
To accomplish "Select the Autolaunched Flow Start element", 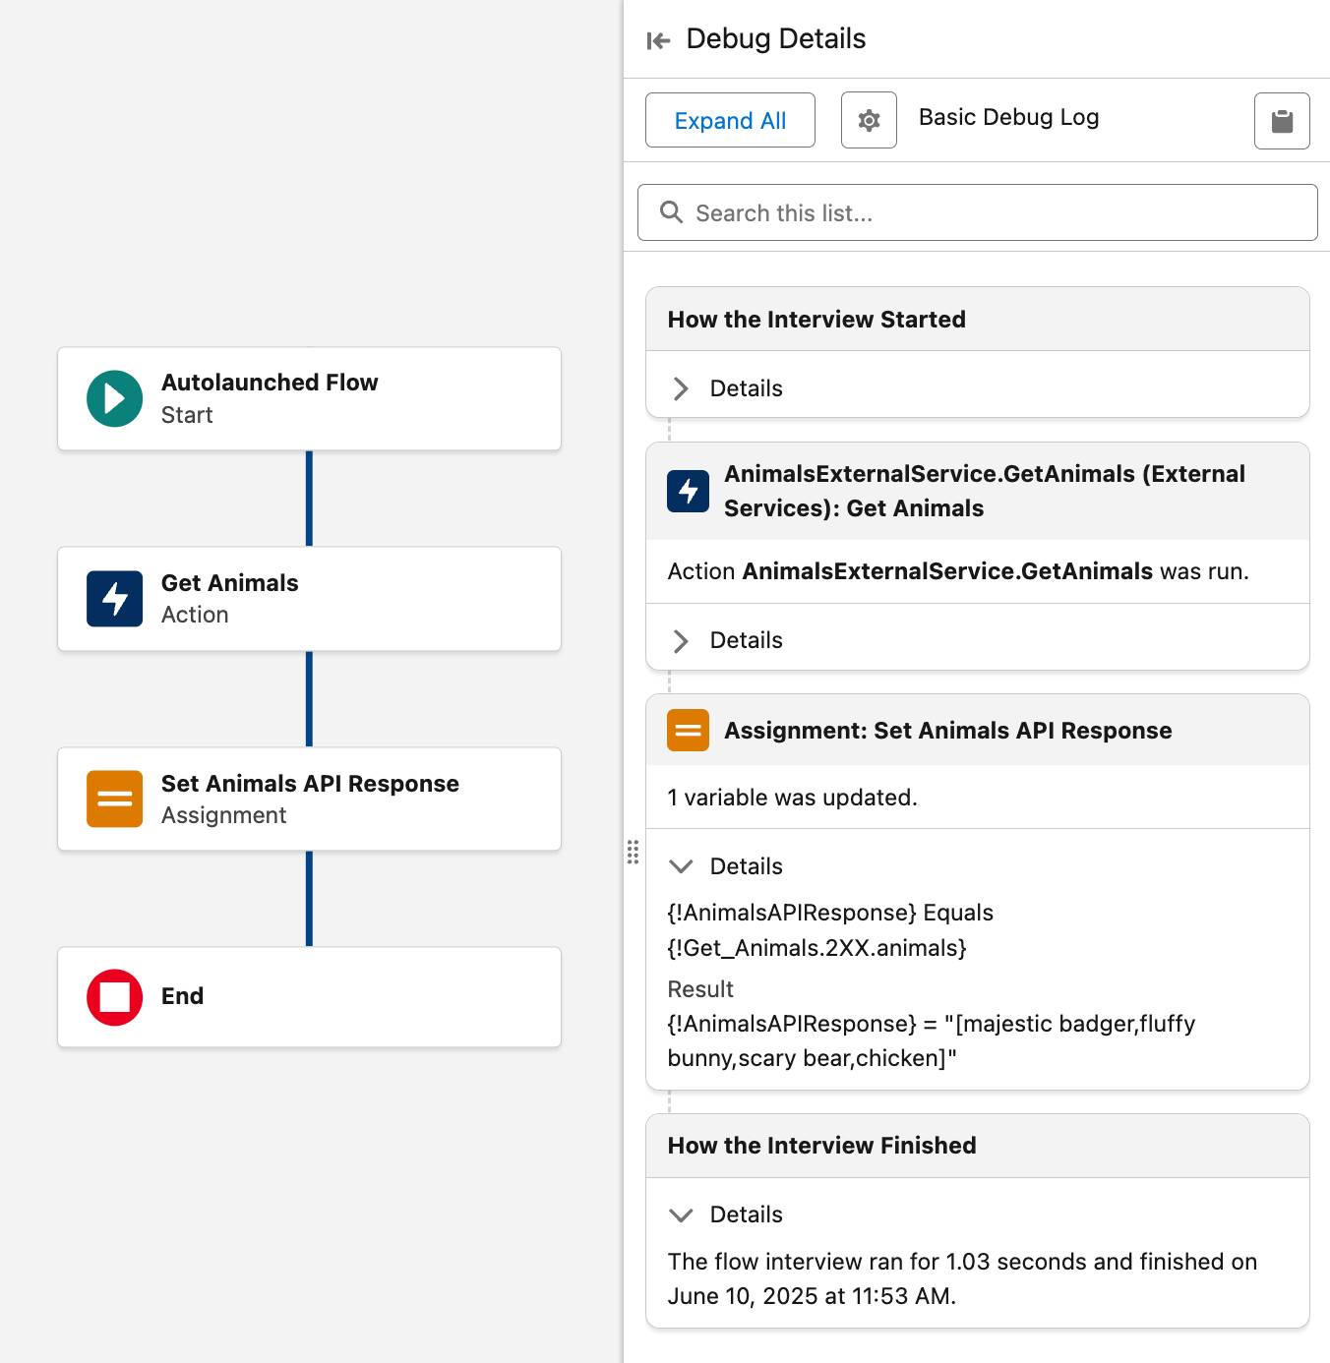I will [x=309, y=398].
